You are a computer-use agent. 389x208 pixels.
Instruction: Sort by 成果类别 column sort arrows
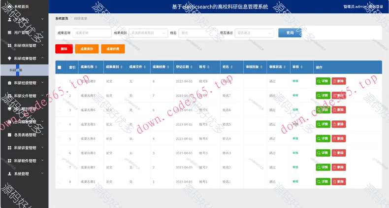(121, 67)
